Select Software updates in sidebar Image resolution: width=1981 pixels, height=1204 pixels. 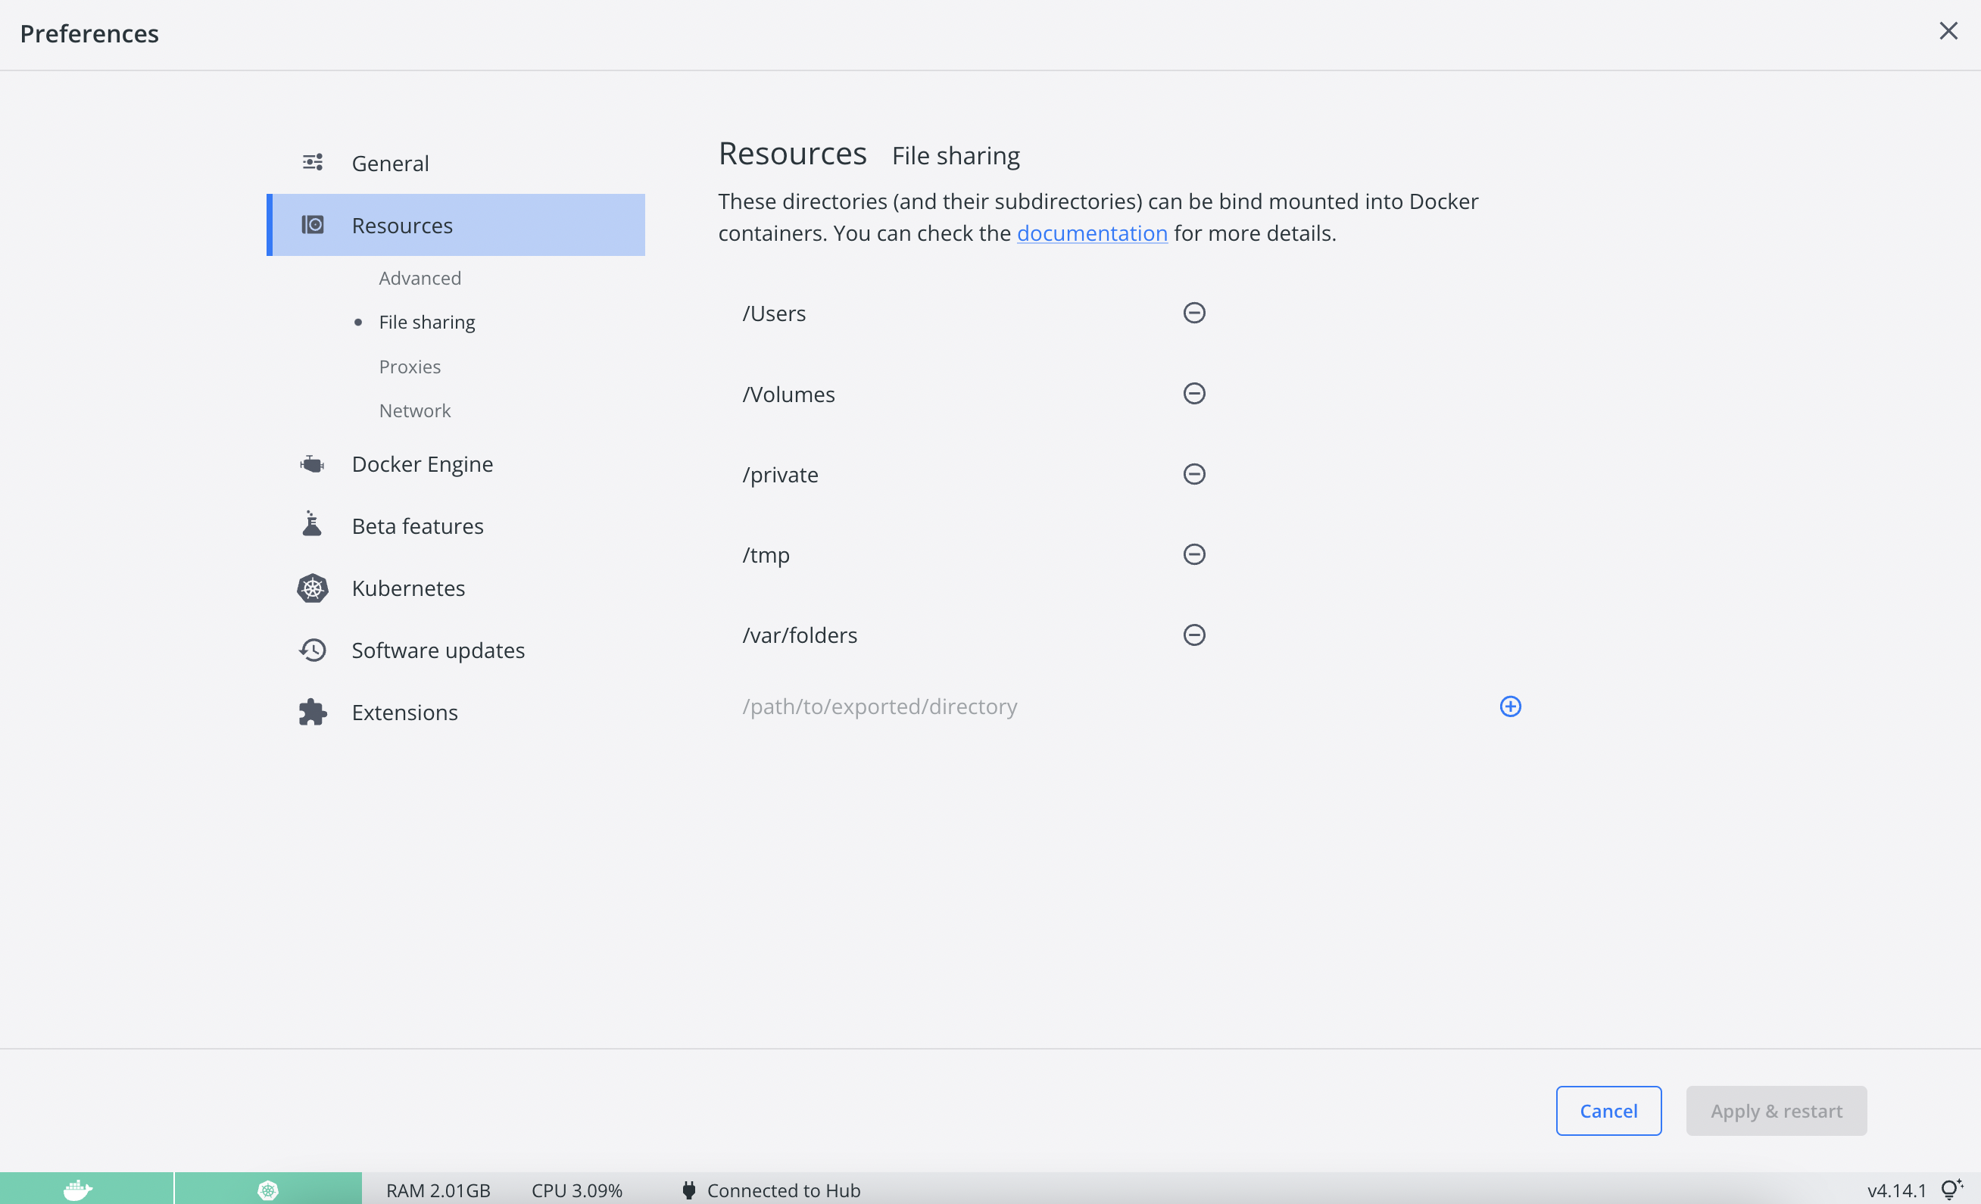coord(438,650)
